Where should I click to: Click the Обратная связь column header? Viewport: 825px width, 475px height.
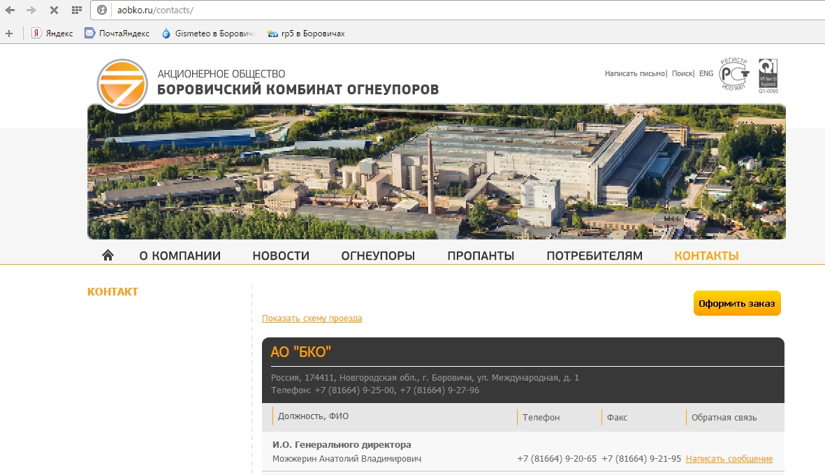[x=724, y=418]
